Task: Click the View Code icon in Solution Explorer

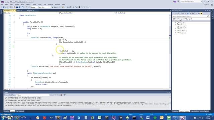Action: pyautogui.click(x=196, y=13)
